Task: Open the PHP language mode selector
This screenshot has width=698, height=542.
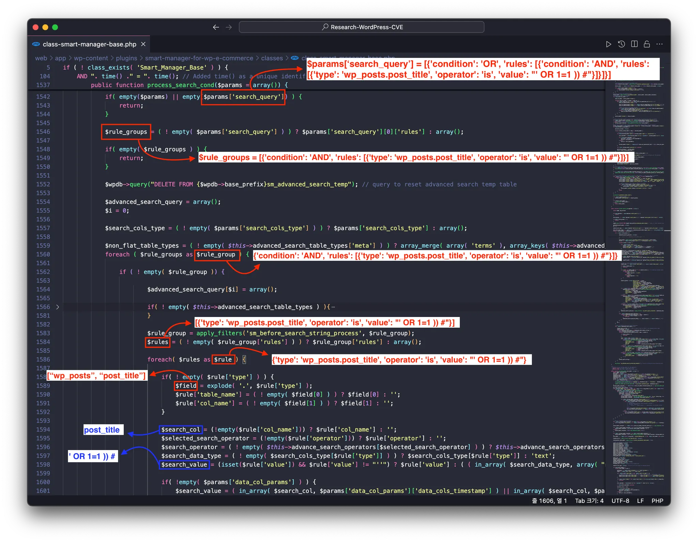Action: coord(657,501)
